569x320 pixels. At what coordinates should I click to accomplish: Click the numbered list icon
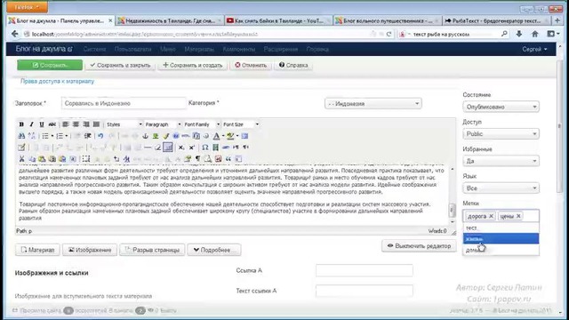tap(60, 136)
